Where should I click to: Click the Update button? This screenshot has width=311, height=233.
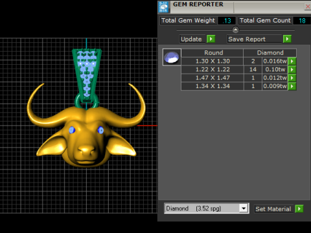[x=193, y=39]
